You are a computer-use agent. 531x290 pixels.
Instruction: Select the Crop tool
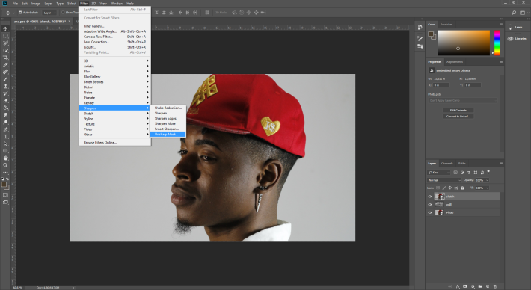coord(5,58)
